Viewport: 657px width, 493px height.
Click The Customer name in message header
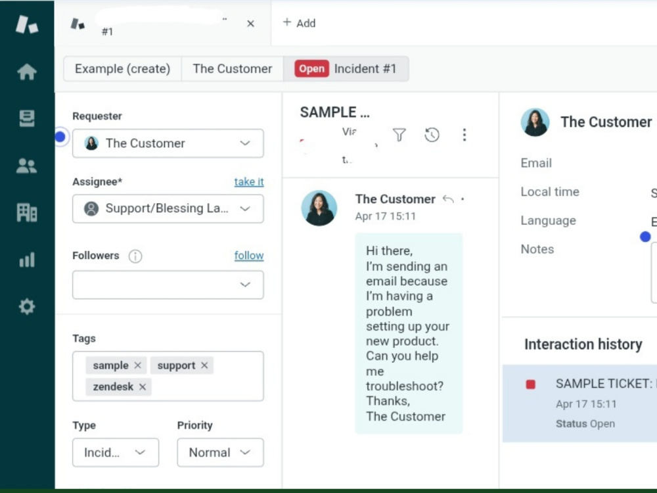395,199
